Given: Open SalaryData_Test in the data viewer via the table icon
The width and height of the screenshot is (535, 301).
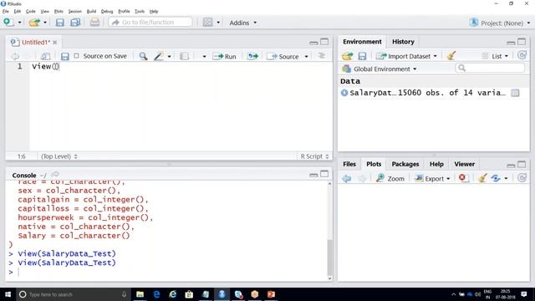Looking at the screenshot, I should (x=515, y=93).
